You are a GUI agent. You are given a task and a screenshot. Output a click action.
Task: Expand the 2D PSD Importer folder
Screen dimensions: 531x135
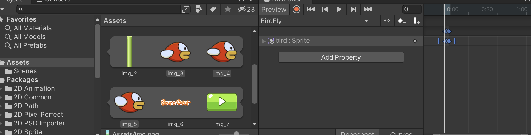(1, 123)
